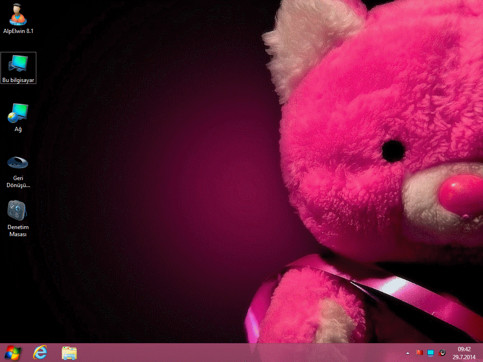Click the empty taskbar area beside File Explorer

pyautogui.click(x=236, y=353)
